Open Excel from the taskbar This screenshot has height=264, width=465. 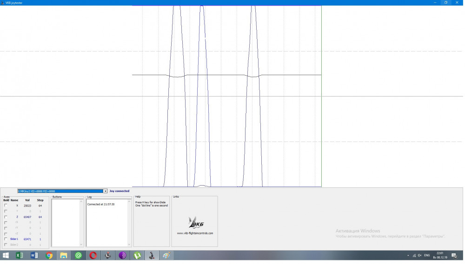19,256
